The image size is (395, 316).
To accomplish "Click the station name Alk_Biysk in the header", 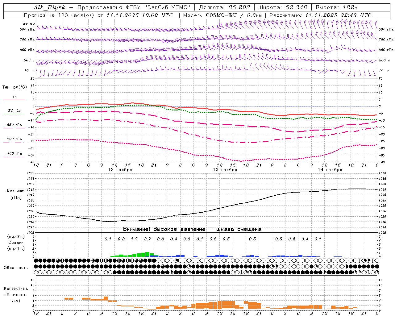I will [49, 7].
